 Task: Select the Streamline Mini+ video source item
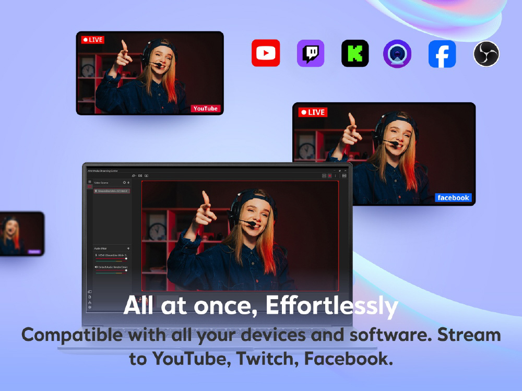(x=112, y=191)
